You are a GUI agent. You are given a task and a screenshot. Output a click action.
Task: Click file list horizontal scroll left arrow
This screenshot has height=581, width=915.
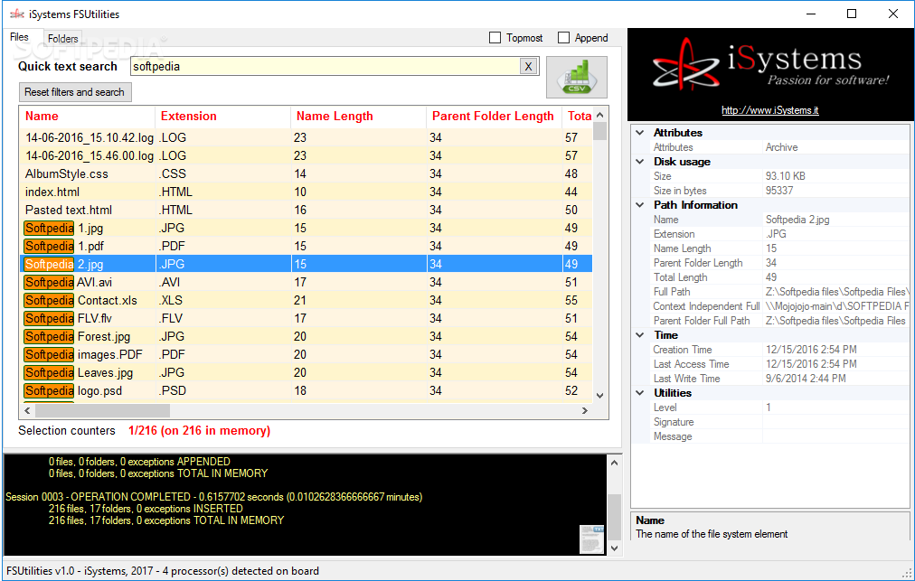27,410
